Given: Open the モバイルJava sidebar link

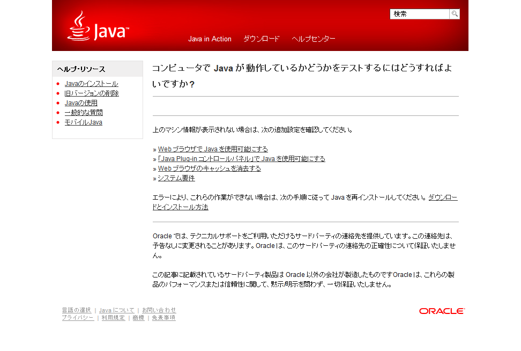Looking at the screenshot, I should (x=83, y=122).
